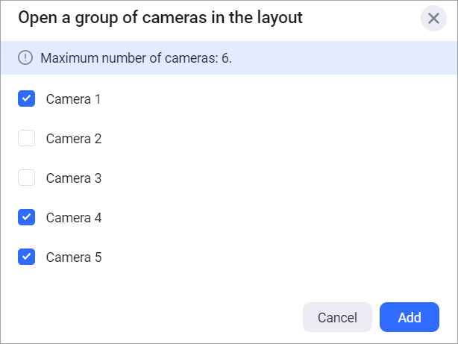Deselect the Camera 4 checkbox

tap(27, 217)
